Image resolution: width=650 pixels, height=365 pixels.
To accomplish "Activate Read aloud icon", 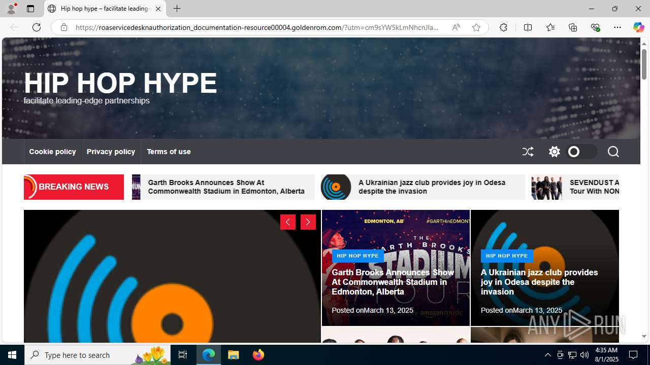I will point(456,27).
